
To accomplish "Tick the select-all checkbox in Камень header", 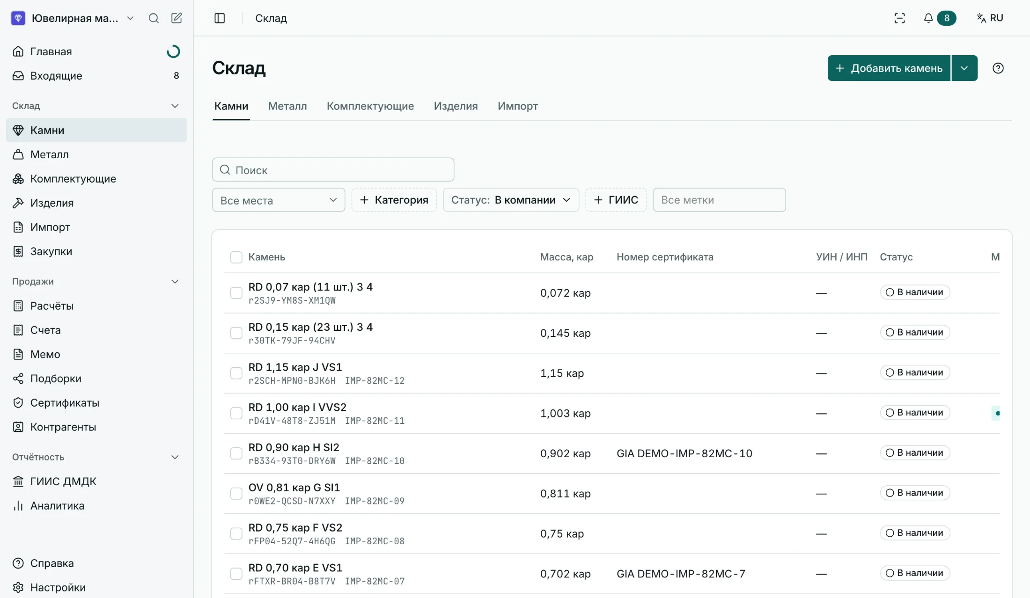I will (x=236, y=257).
